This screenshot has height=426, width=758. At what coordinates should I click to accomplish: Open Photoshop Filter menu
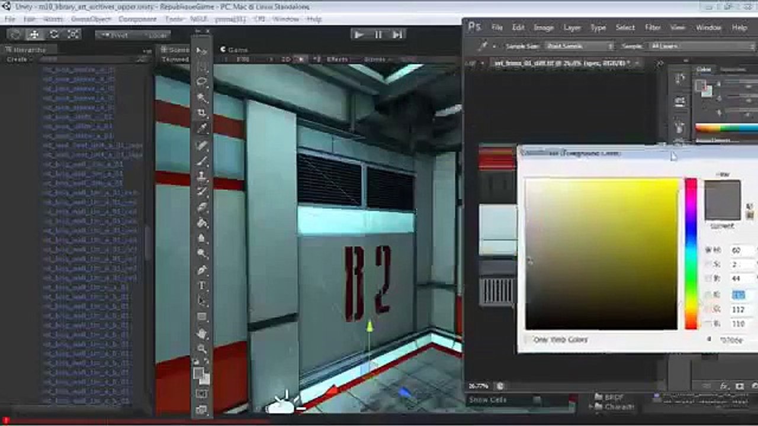pyautogui.click(x=653, y=27)
